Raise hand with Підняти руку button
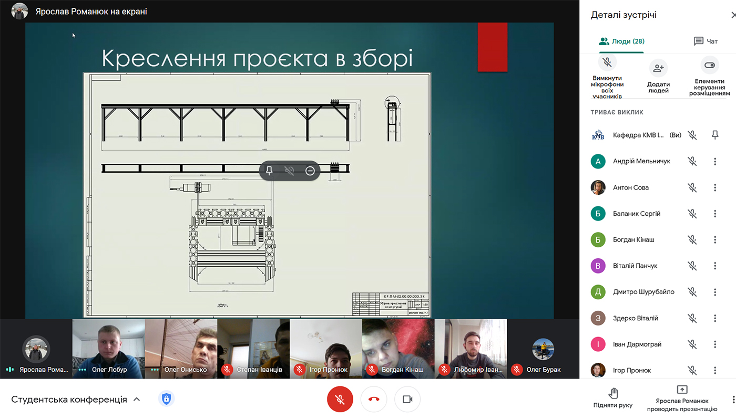 coord(612,398)
